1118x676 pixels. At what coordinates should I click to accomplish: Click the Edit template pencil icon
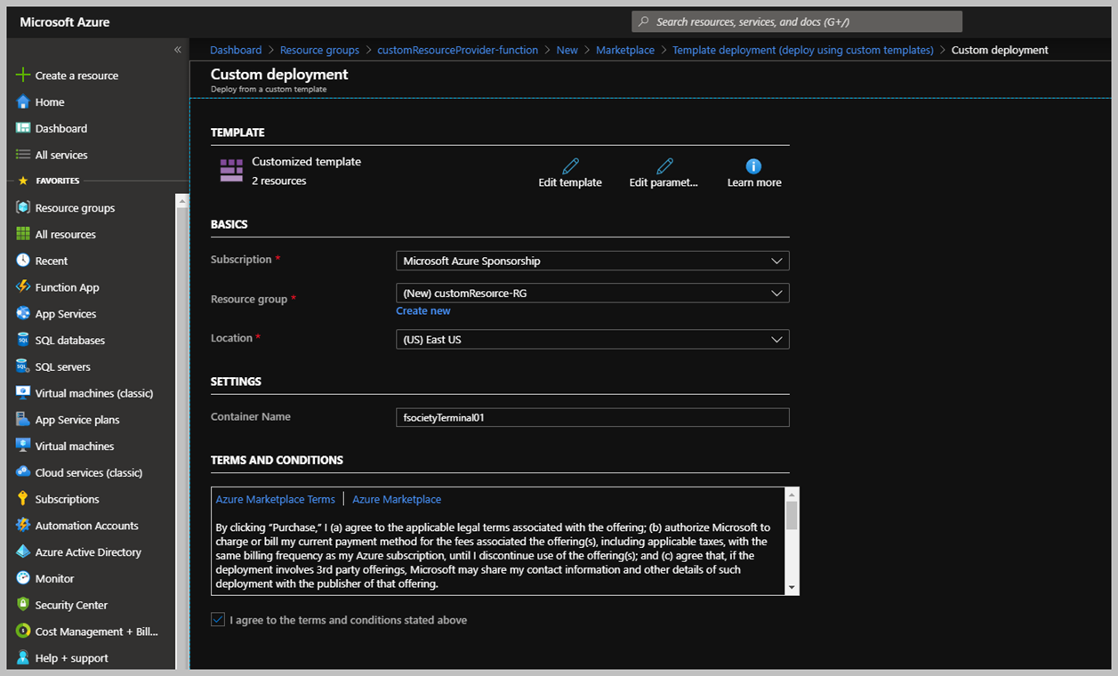point(570,166)
